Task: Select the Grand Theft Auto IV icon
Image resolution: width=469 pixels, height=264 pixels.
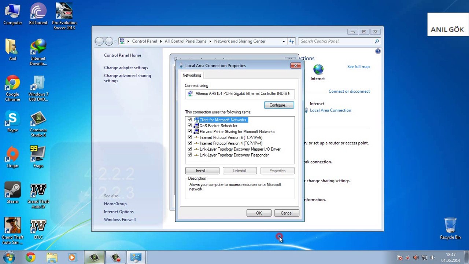Action: click(38, 196)
